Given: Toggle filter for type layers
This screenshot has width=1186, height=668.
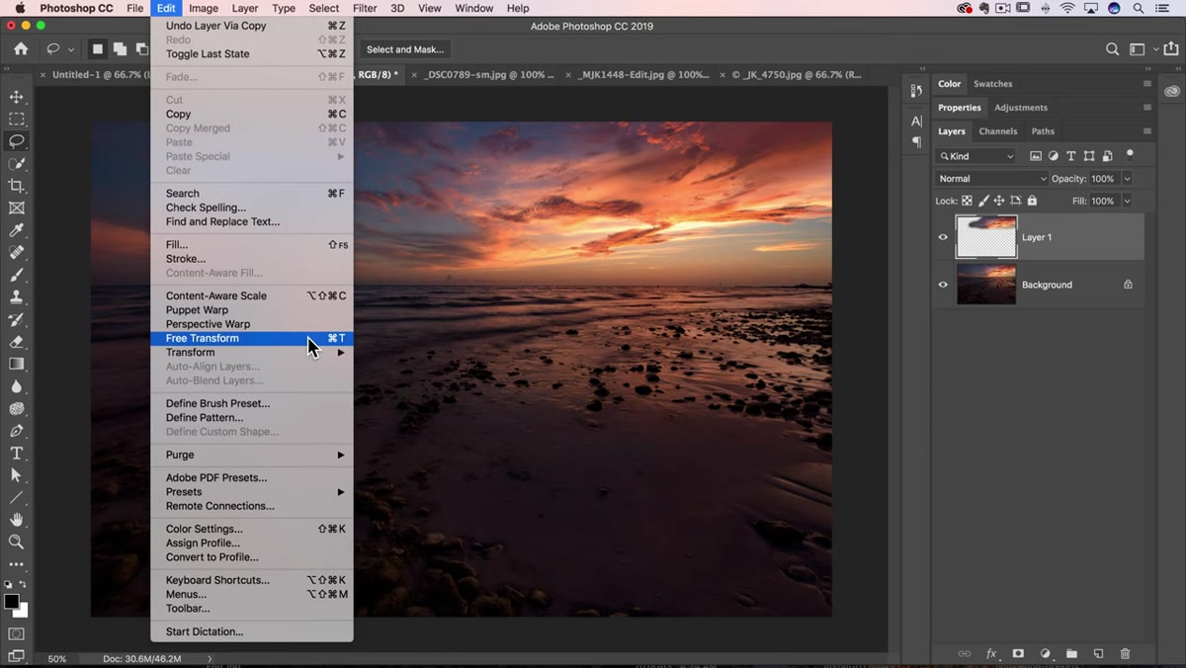Looking at the screenshot, I should click(1071, 156).
